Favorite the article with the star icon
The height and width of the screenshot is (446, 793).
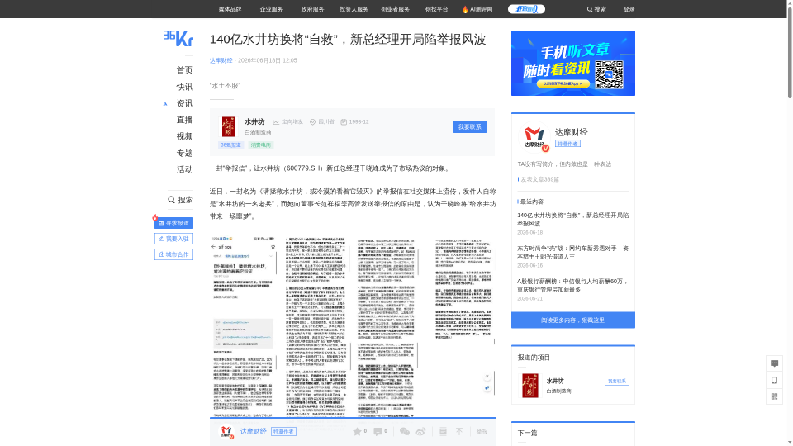357,431
